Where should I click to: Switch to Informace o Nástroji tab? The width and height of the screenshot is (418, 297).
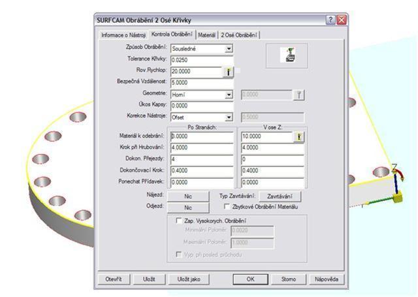pyautogui.click(x=123, y=35)
